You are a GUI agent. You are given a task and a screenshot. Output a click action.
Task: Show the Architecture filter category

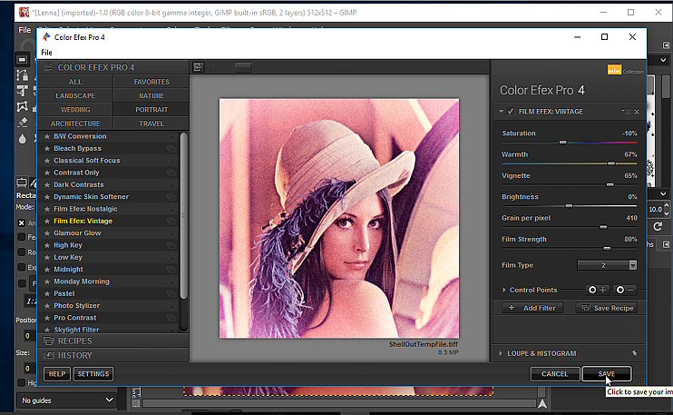click(75, 124)
